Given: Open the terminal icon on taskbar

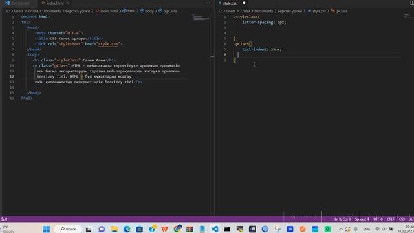Looking at the screenshot, I should (x=227, y=229).
